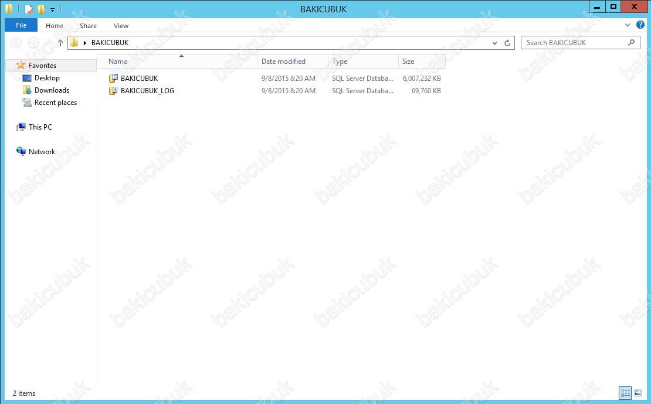Open the recent locations dropdown arrow

(x=47, y=43)
